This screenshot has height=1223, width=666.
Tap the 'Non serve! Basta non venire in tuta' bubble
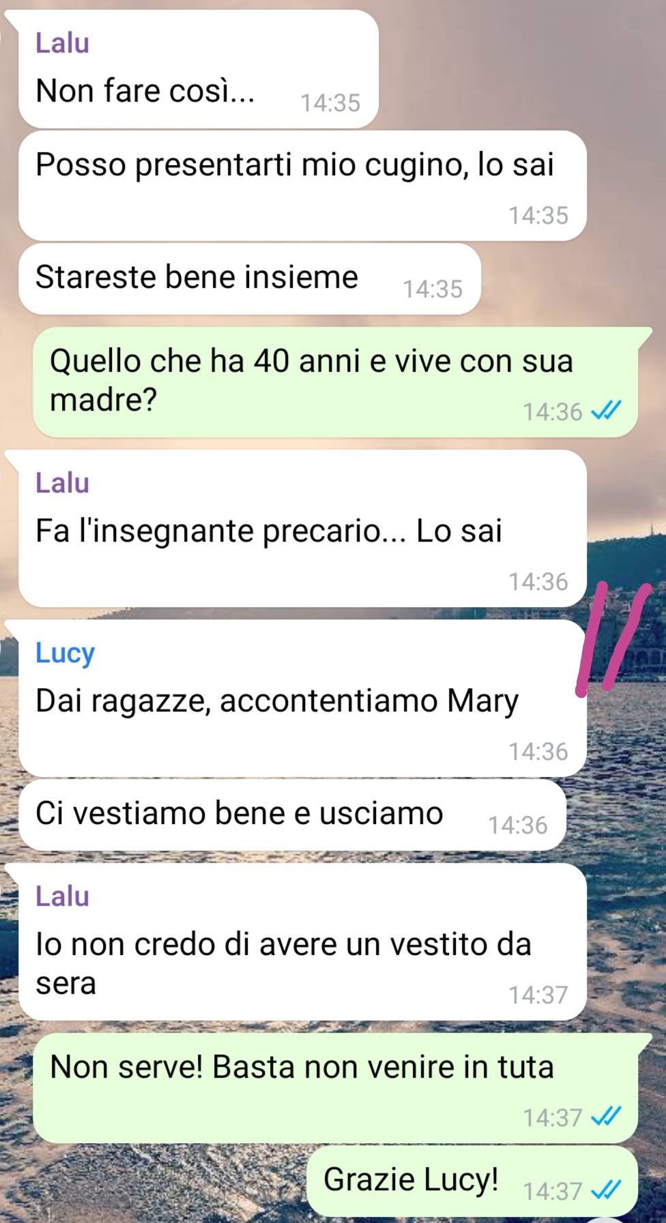[x=336, y=1088]
